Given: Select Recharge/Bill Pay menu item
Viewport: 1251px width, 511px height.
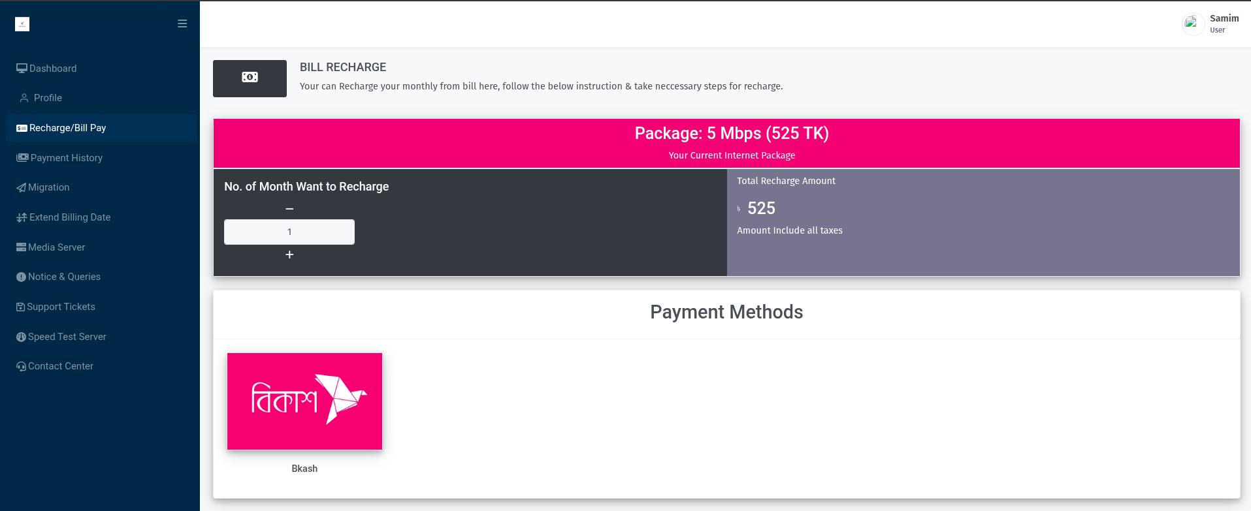Looking at the screenshot, I should [x=101, y=128].
